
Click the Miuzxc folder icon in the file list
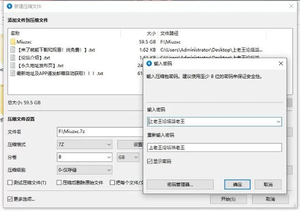click(13, 42)
